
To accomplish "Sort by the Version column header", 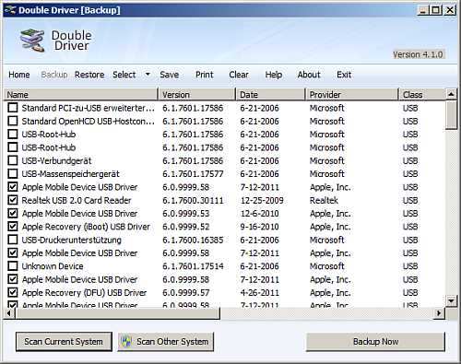I will (196, 95).
